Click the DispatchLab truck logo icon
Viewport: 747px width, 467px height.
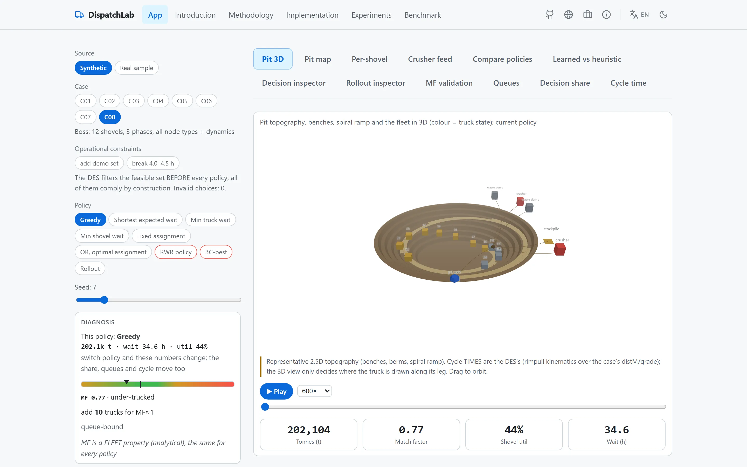(x=79, y=15)
